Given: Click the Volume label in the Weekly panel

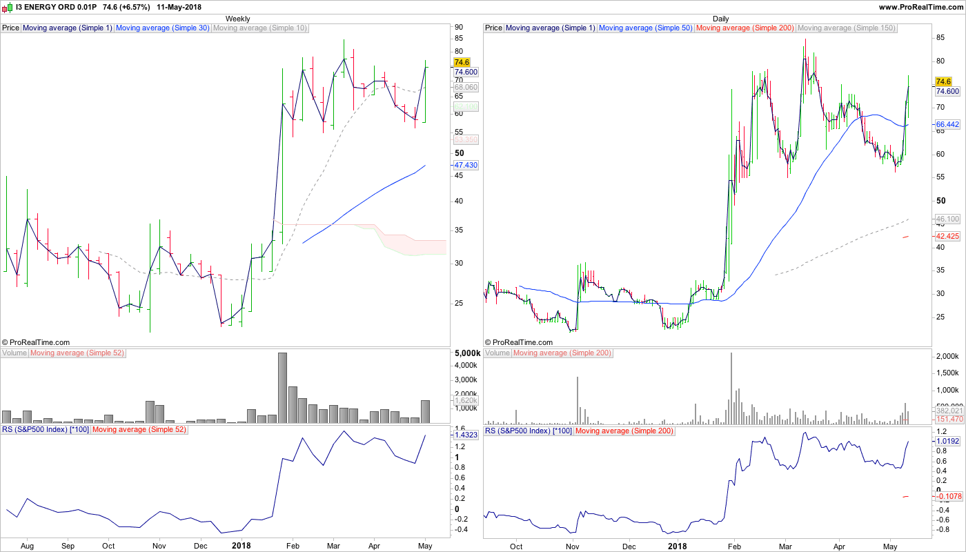Looking at the screenshot, I should 14,353.
